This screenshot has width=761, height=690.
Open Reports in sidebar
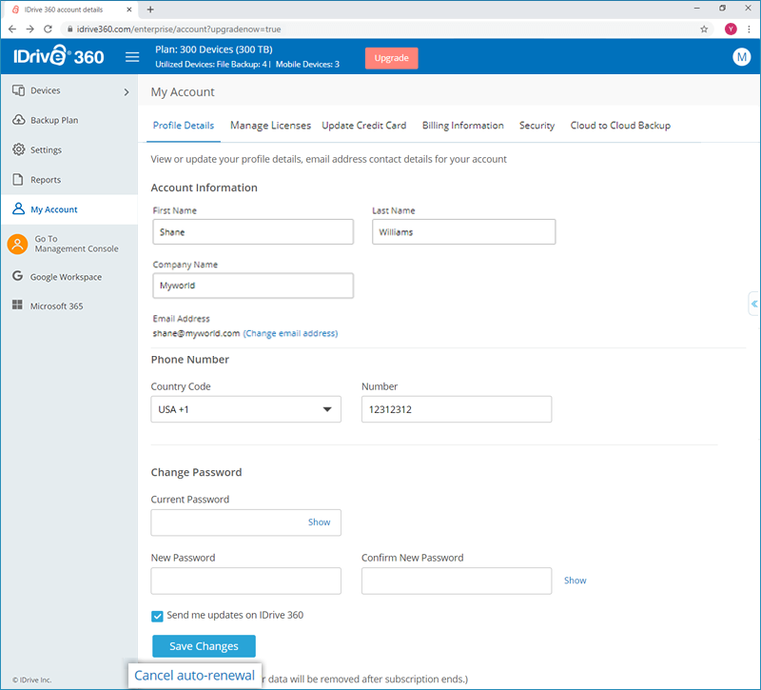pos(46,180)
